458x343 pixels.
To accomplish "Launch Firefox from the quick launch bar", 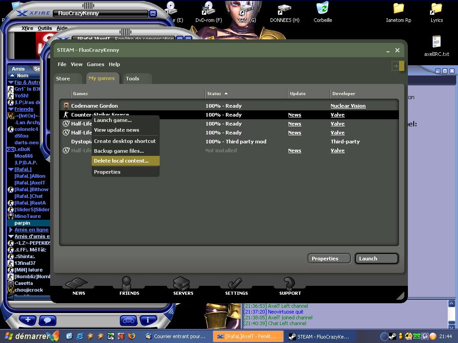I will pos(131,336).
